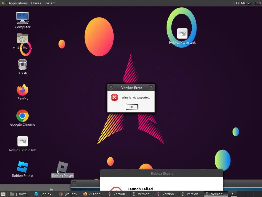This screenshot has width=262, height=197.
Task: Click the clock showing Fri Mar 29, 16:01
Action: pos(248,3)
